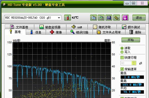Click the 42℃ temperature reading
The height and width of the screenshot is (98, 149).
pyautogui.click(x=75, y=18)
